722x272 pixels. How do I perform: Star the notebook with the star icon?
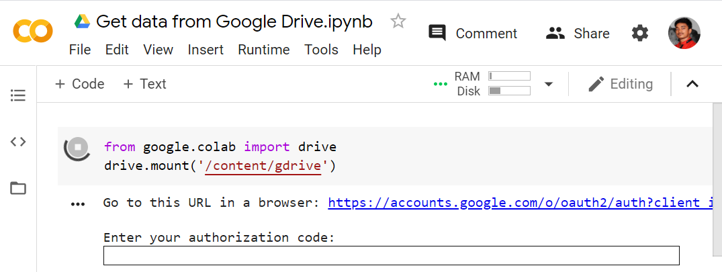pos(398,21)
